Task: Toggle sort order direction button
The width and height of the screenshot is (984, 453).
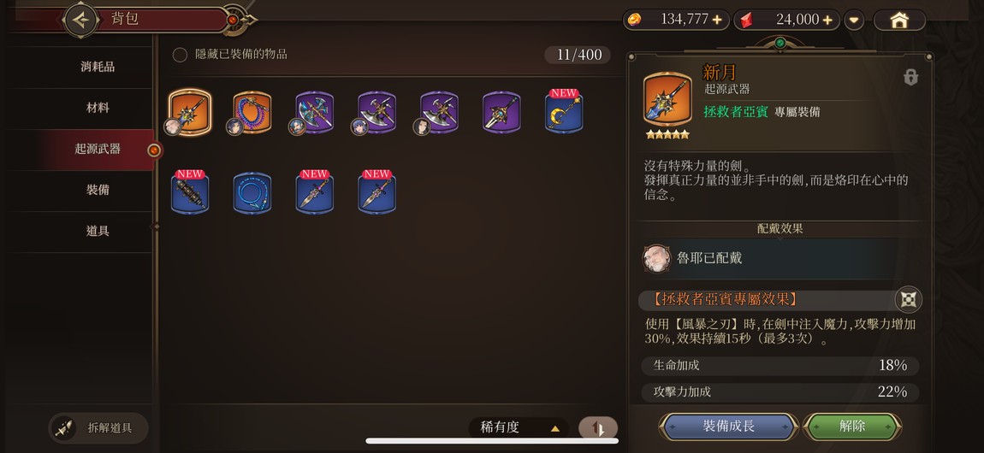Action: pyautogui.click(x=597, y=428)
